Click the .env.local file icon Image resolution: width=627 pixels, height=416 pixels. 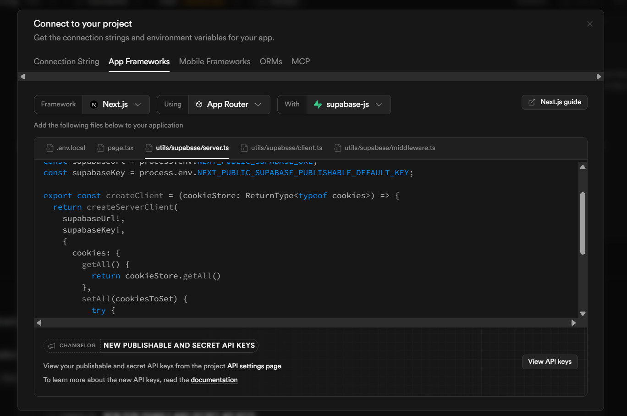49,148
